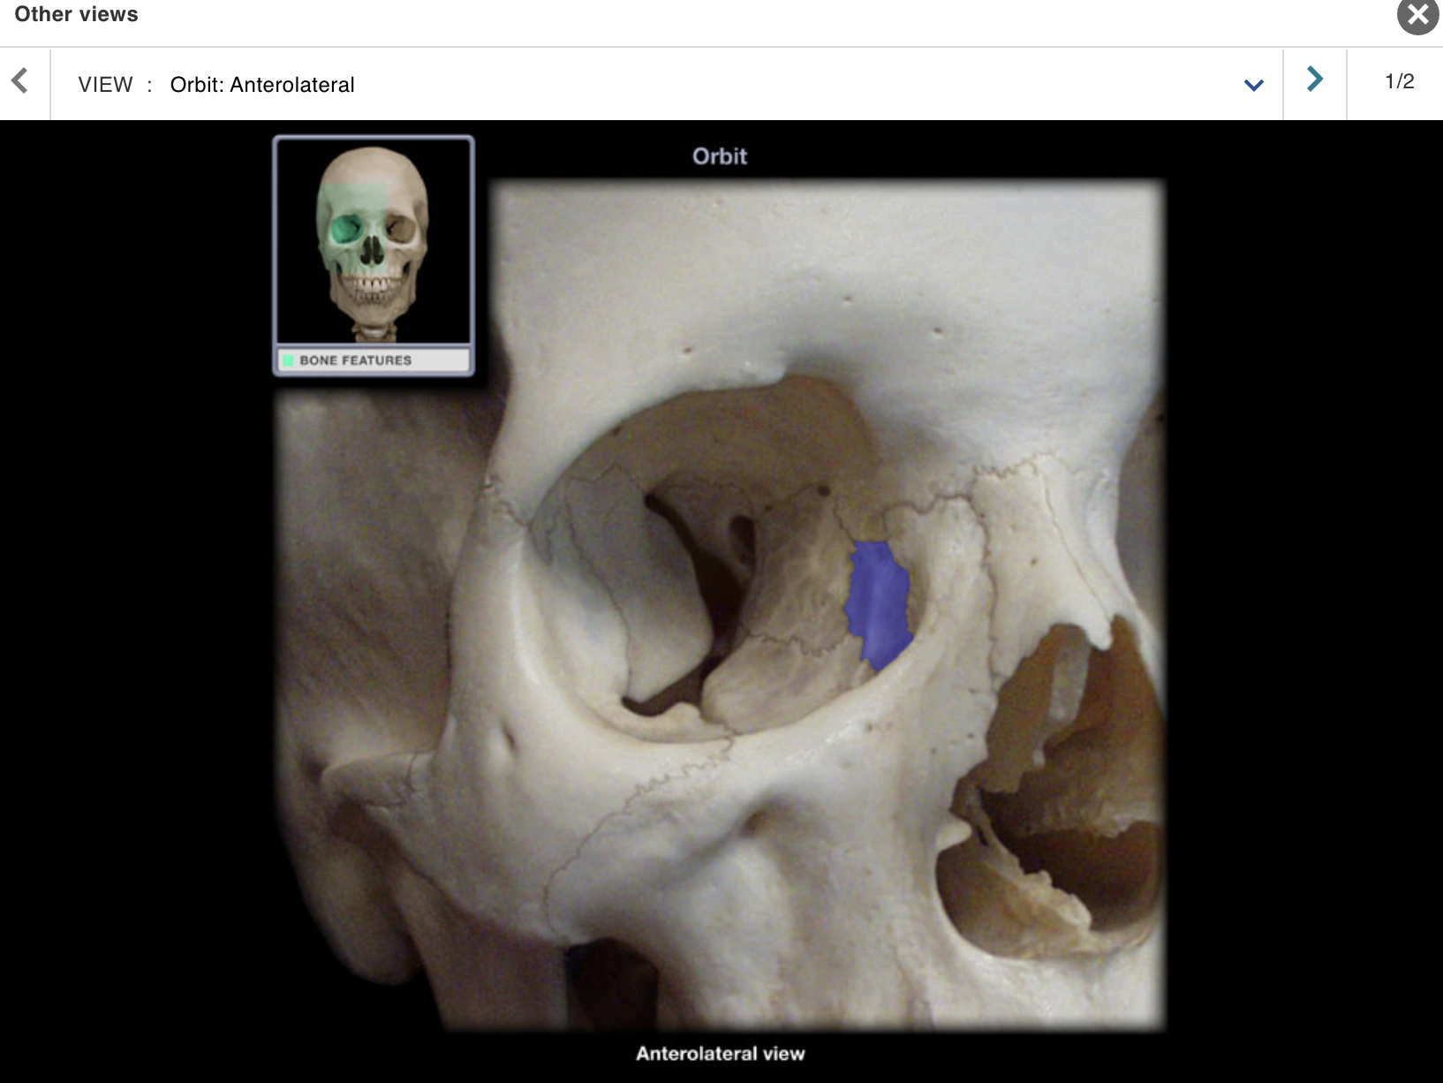Click the close X icon at top right
This screenshot has width=1443, height=1083.
click(x=1417, y=15)
